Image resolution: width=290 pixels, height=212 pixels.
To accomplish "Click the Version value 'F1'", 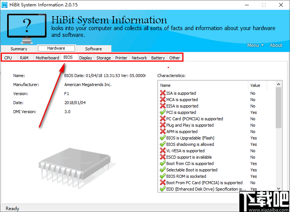I will 66,94.
